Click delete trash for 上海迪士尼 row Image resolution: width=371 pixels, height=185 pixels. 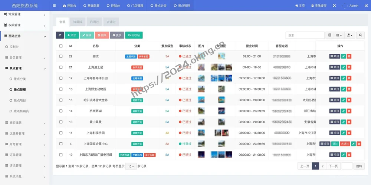pyautogui.click(x=349, y=67)
